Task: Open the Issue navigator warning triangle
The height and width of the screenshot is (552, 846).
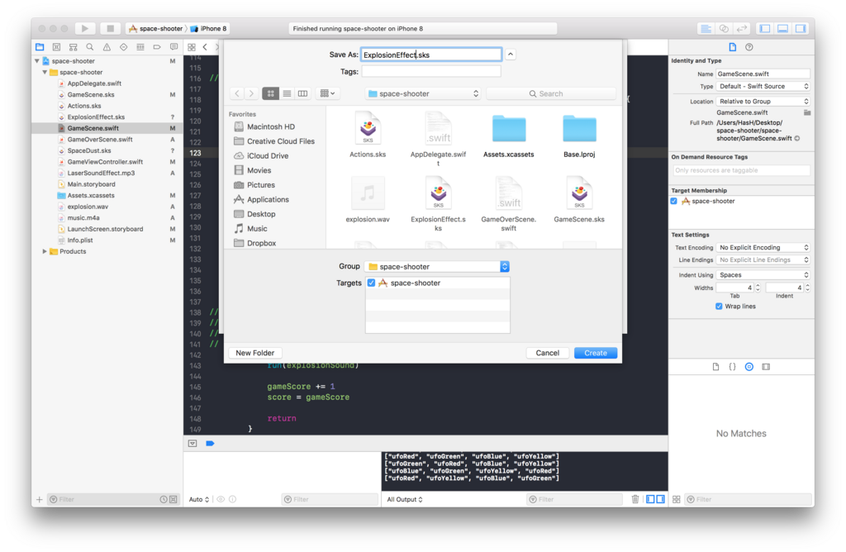Action: click(107, 47)
